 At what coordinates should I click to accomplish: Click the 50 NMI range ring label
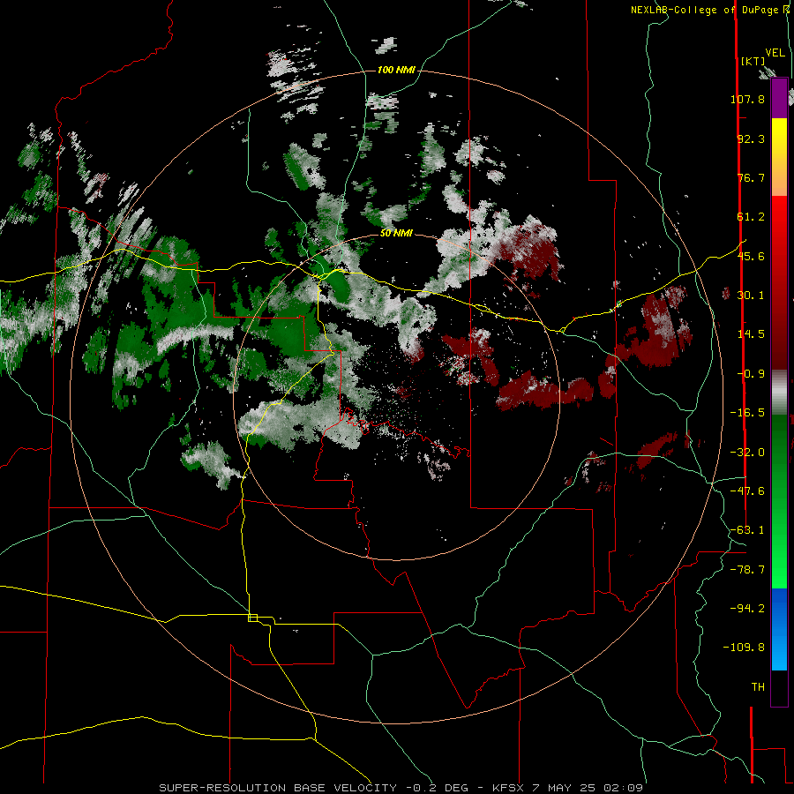click(396, 234)
